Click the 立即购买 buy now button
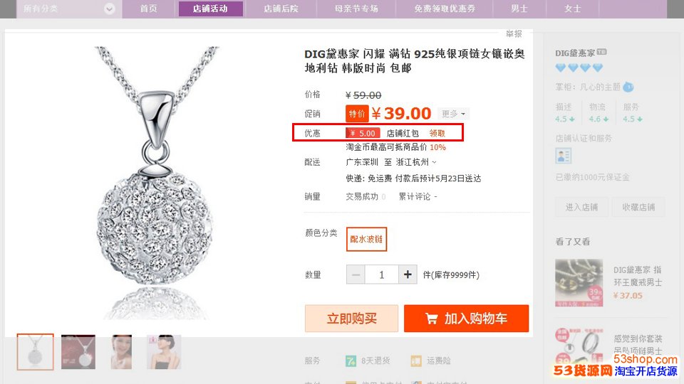 click(x=351, y=319)
